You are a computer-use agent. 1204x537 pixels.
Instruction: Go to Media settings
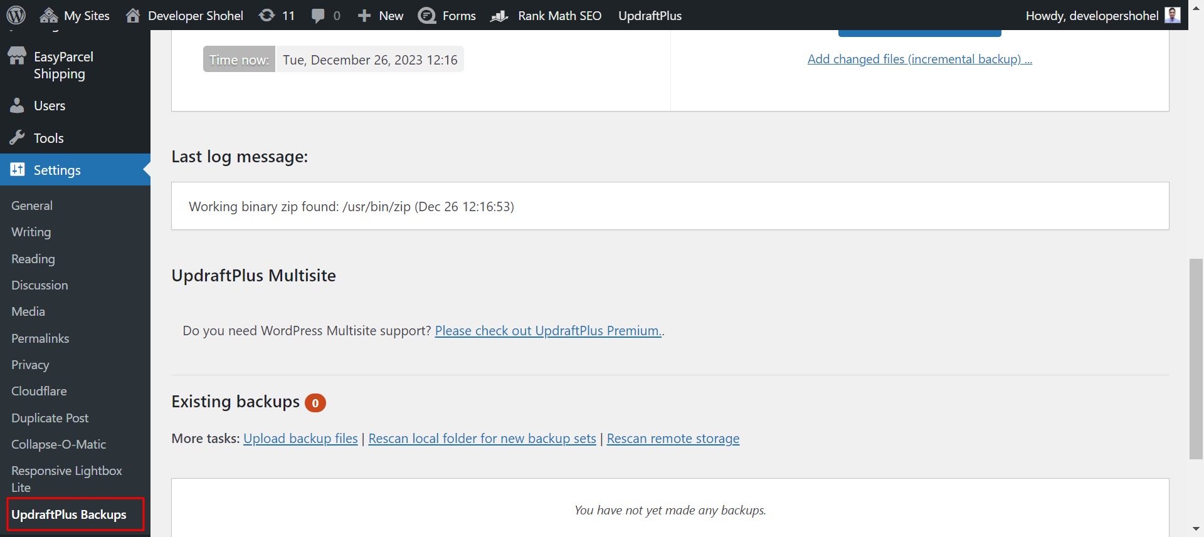[28, 311]
